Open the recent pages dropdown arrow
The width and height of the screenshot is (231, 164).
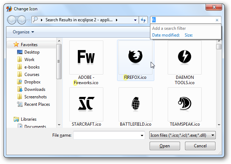(x=29, y=20)
